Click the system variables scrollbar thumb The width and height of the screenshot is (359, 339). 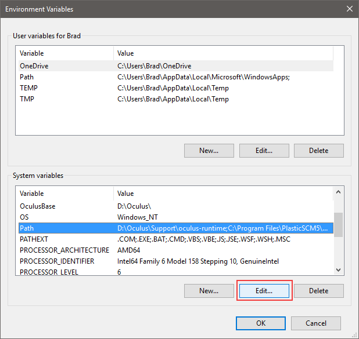[339, 225]
